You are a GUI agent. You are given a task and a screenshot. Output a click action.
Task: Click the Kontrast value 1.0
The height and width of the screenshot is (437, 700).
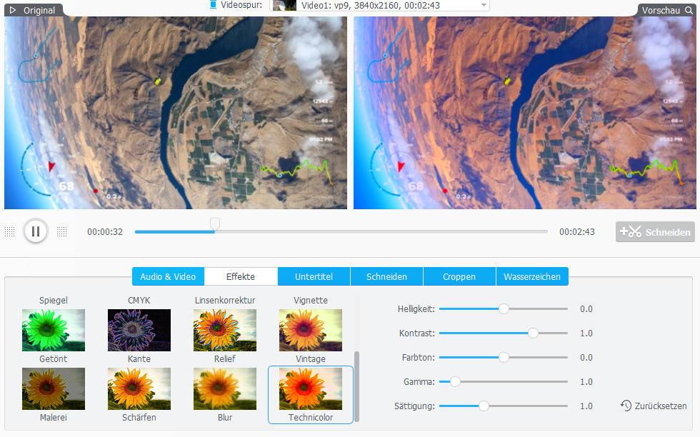pos(586,333)
